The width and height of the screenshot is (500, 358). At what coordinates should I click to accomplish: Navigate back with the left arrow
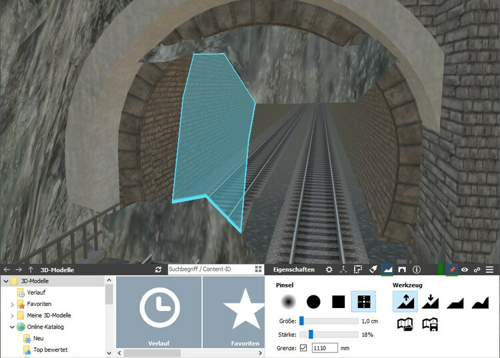point(7,270)
